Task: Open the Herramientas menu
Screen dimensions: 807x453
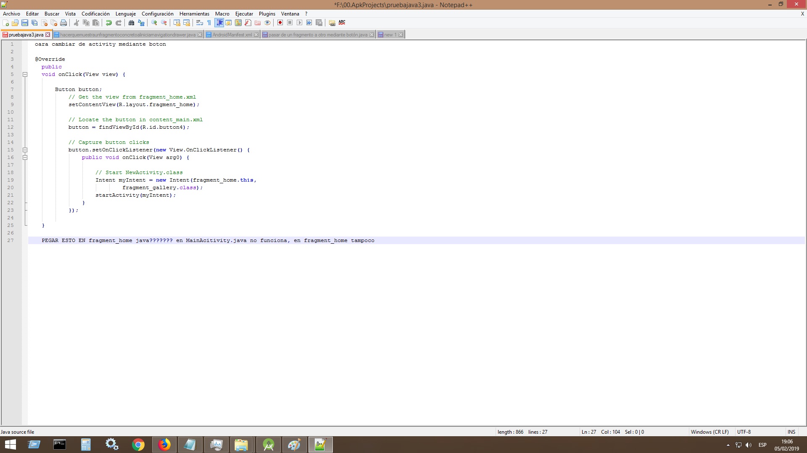Action: point(194,14)
